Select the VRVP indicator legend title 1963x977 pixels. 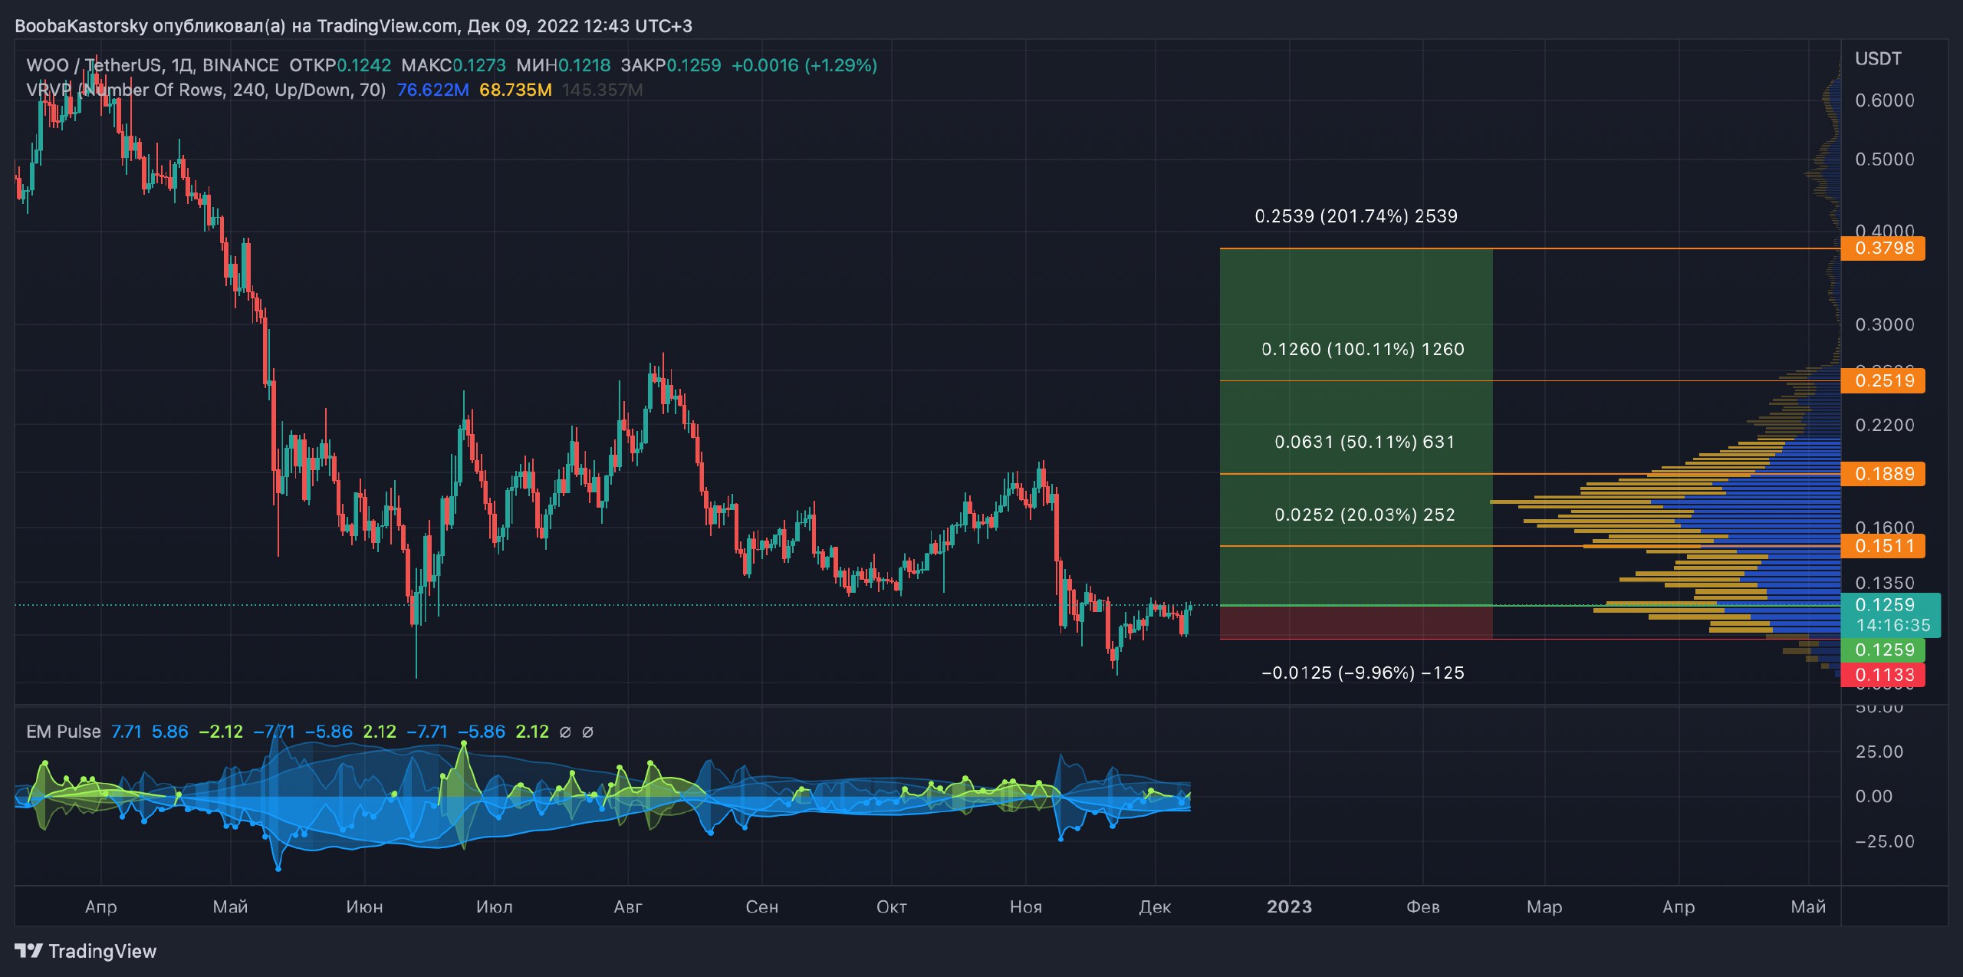coord(206,90)
